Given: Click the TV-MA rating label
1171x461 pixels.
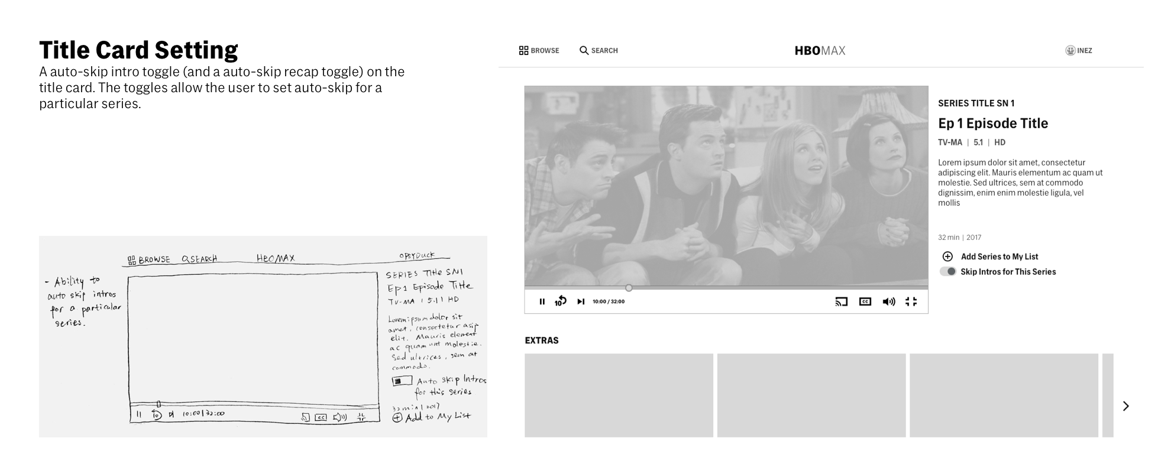Looking at the screenshot, I should tap(950, 142).
